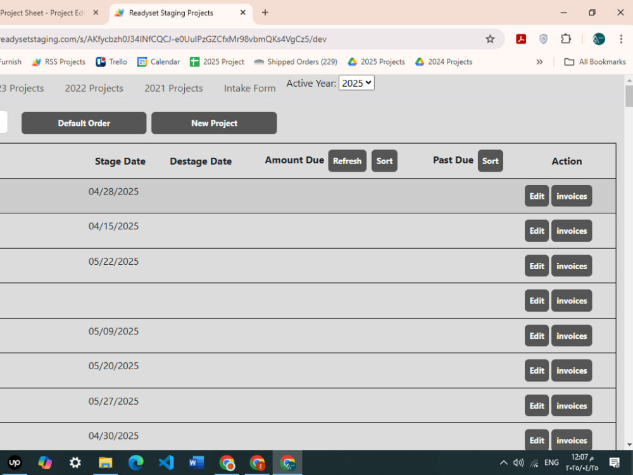Open Visual Studio Code from the taskbar
The image size is (633, 475).
click(x=166, y=463)
